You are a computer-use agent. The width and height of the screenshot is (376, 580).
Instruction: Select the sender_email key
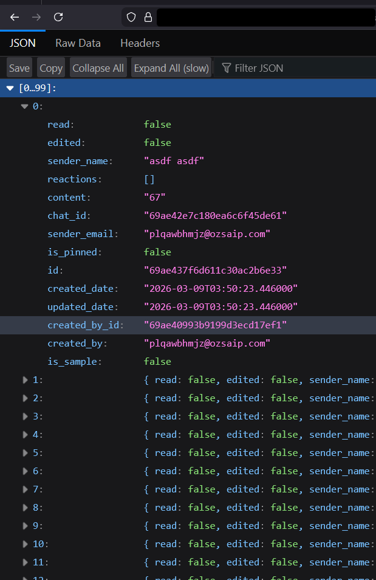[80, 234]
